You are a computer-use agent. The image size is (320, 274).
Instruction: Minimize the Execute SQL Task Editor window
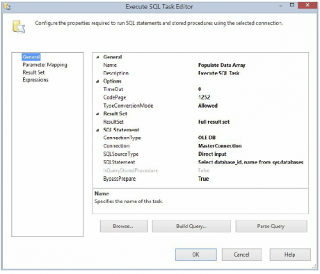(281, 6)
